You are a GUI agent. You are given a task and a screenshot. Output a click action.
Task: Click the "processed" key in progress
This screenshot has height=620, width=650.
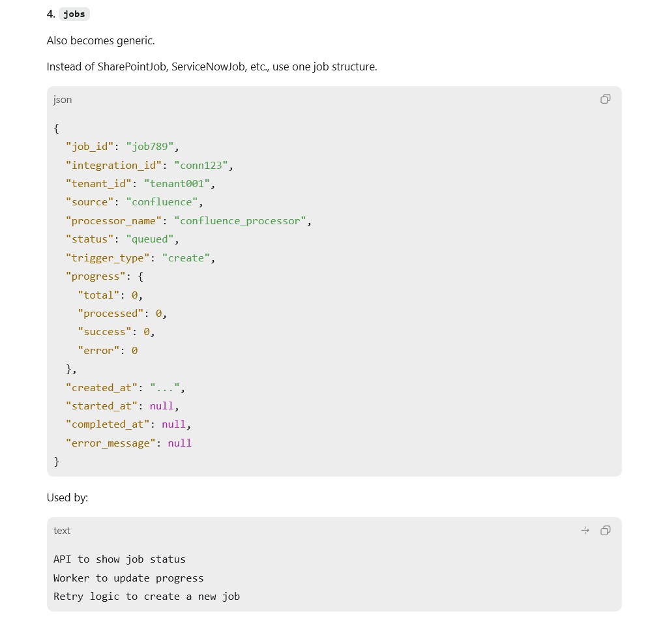[111, 314]
